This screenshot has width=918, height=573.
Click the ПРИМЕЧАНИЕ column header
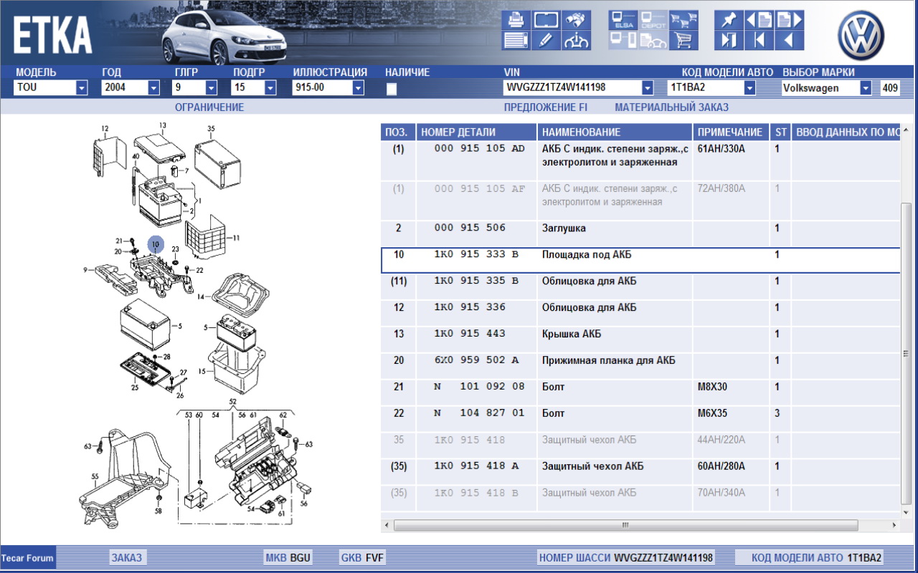click(732, 133)
